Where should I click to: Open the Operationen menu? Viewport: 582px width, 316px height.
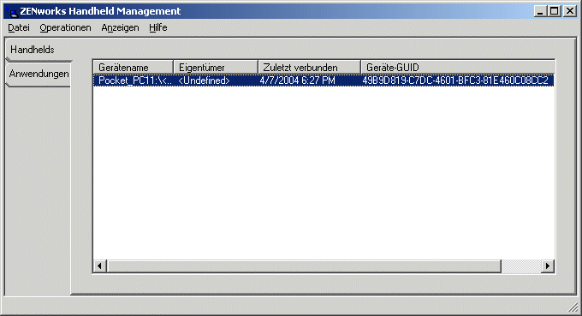(x=65, y=28)
